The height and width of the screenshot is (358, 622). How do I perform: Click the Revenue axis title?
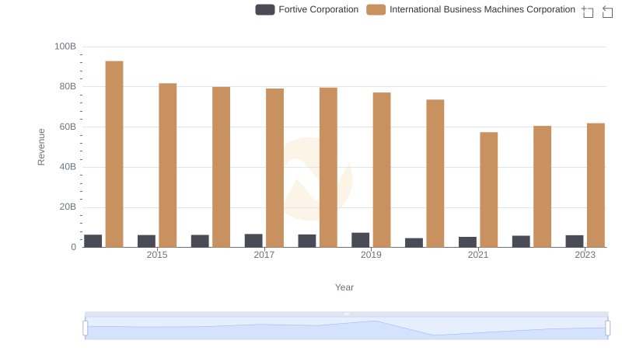pos(42,147)
